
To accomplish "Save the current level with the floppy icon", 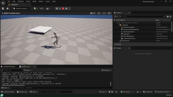I will [x=3, y=8].
